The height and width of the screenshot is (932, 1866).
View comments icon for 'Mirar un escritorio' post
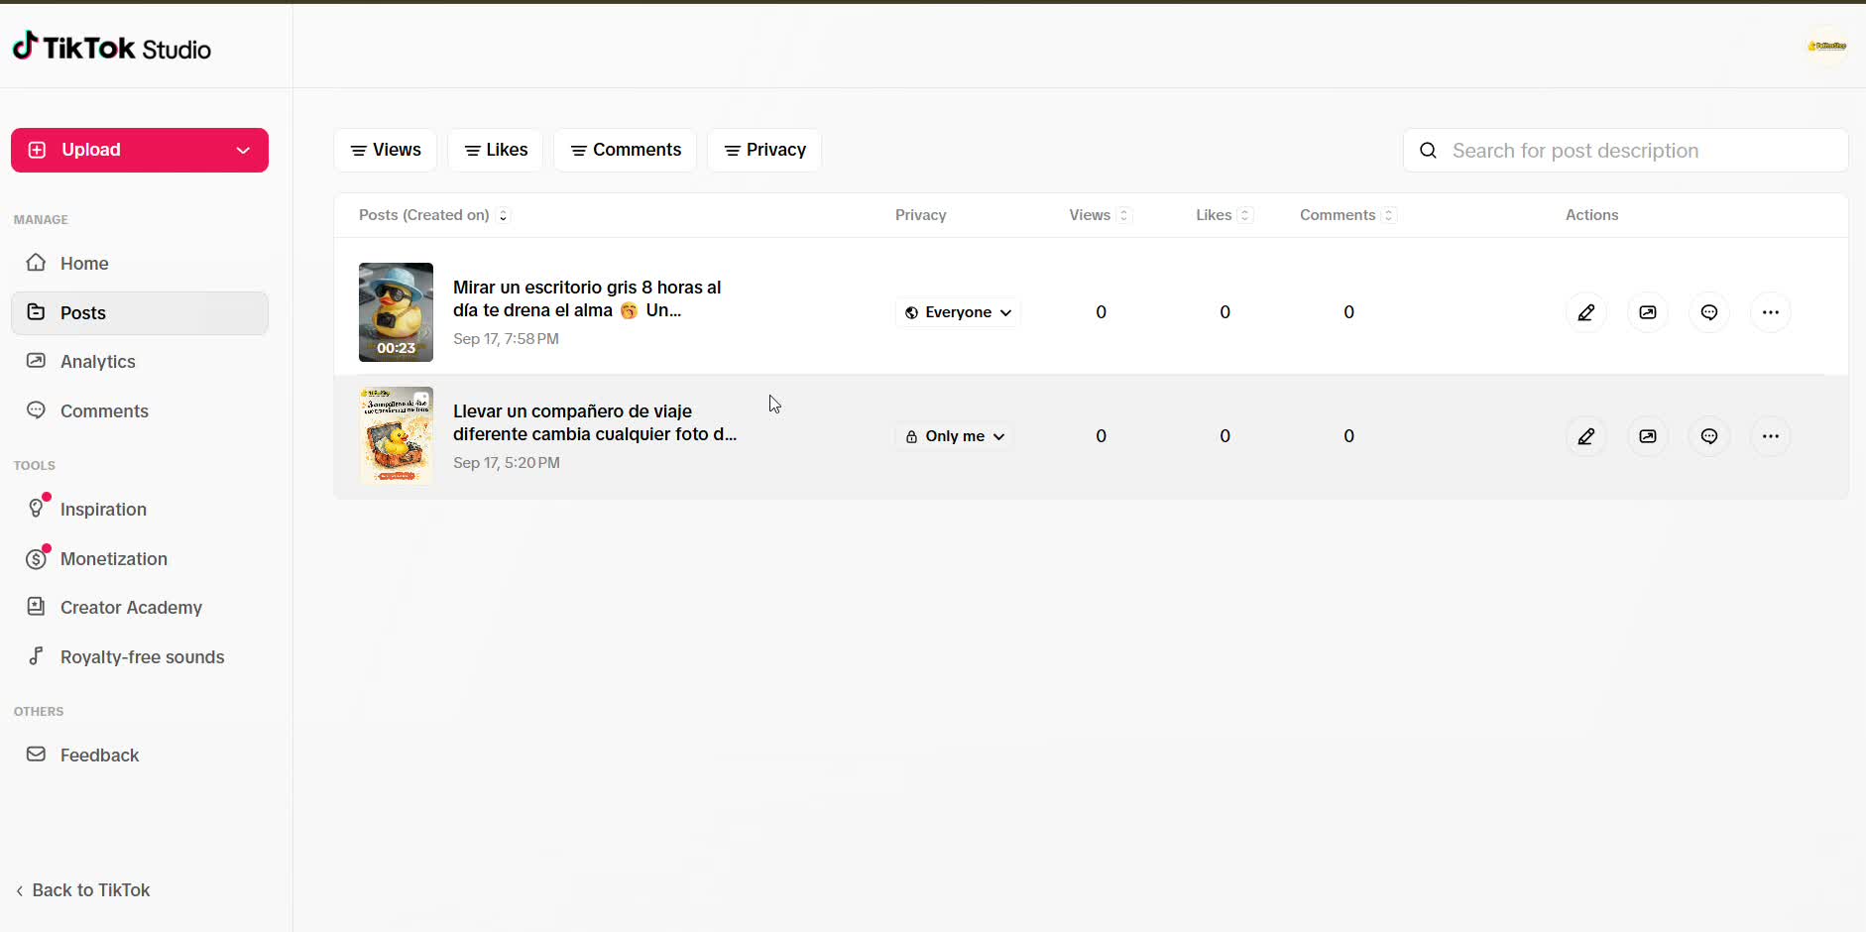point(1709,312)
